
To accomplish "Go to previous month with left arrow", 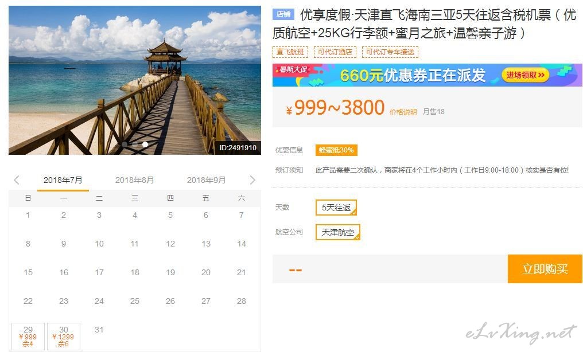I will pos(17,180).
